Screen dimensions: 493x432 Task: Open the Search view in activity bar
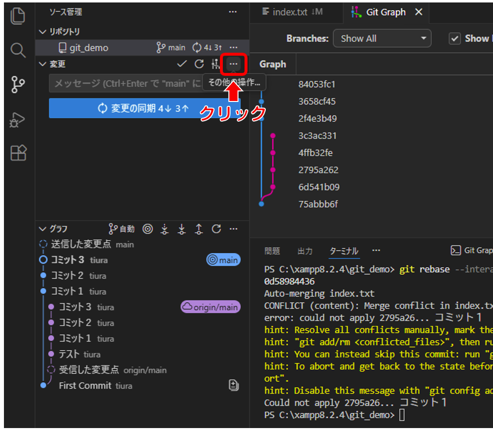point(18,50)
